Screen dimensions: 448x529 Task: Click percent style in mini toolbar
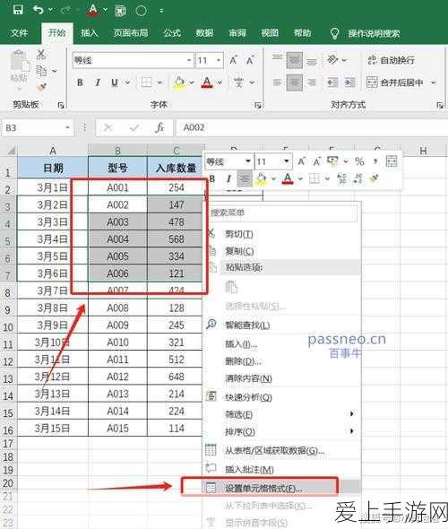[x=359, y=162]
